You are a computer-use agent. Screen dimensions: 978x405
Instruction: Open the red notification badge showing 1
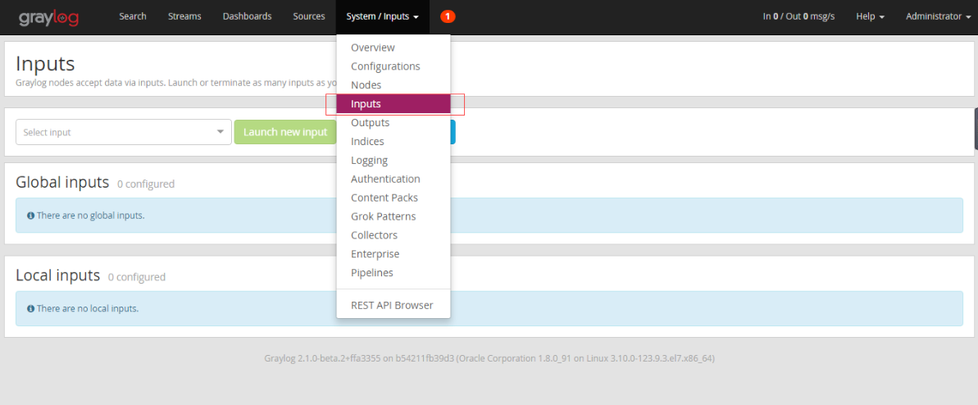[448, 17]
